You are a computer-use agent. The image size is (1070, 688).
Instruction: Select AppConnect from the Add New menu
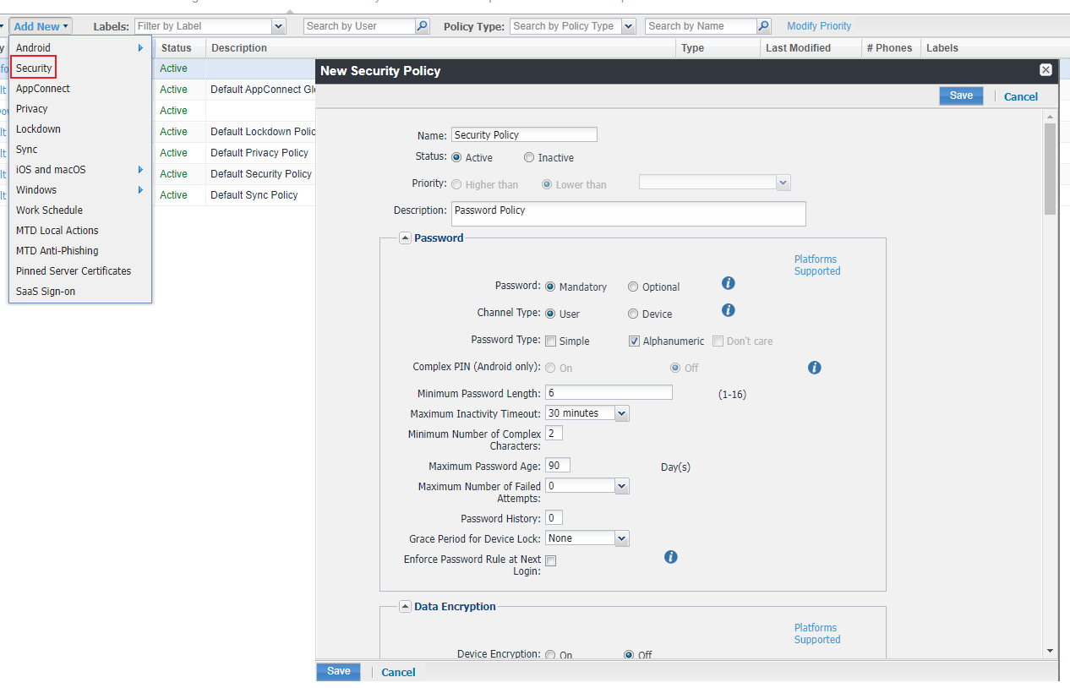(43, 89)
